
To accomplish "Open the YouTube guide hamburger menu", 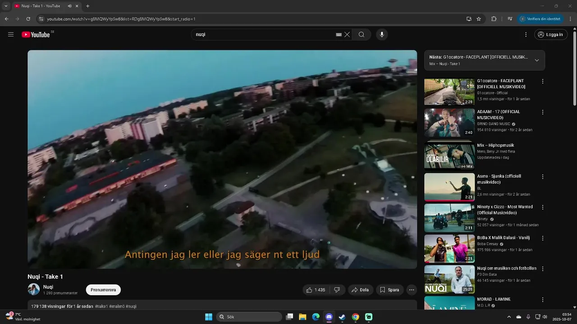I will [x=11, y=34].
